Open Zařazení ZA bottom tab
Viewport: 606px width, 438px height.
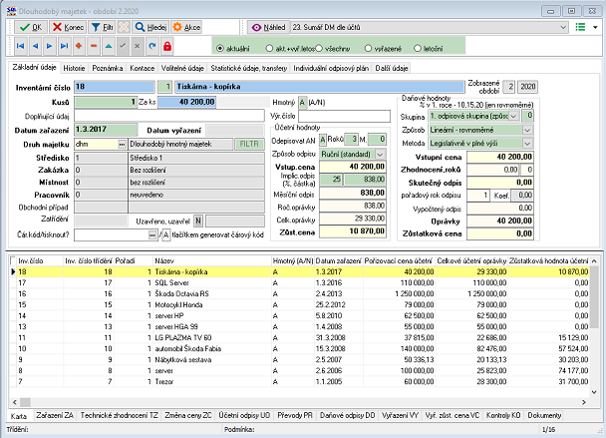click(55, 415)
